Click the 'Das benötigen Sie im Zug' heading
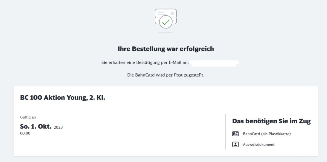The width and height of the screenshot is (327, 162). pyautogui.click(x=271, y=121)
